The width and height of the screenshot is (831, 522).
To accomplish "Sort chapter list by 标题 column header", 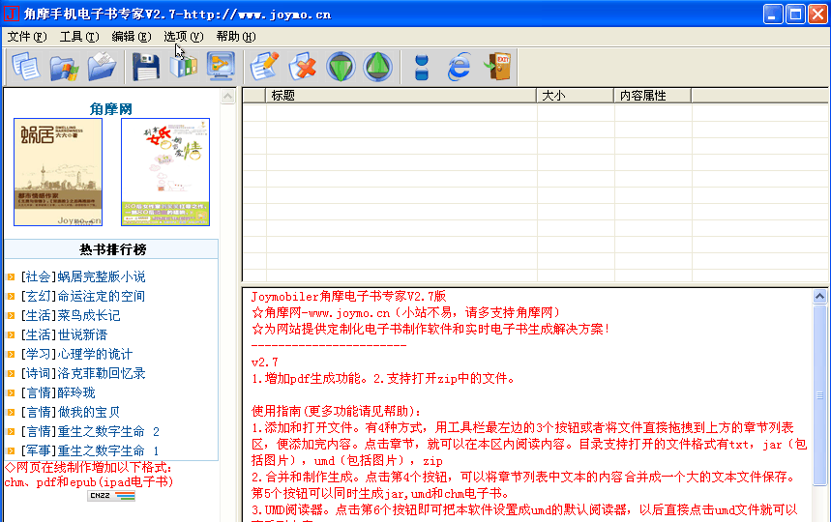I will 401,96.
